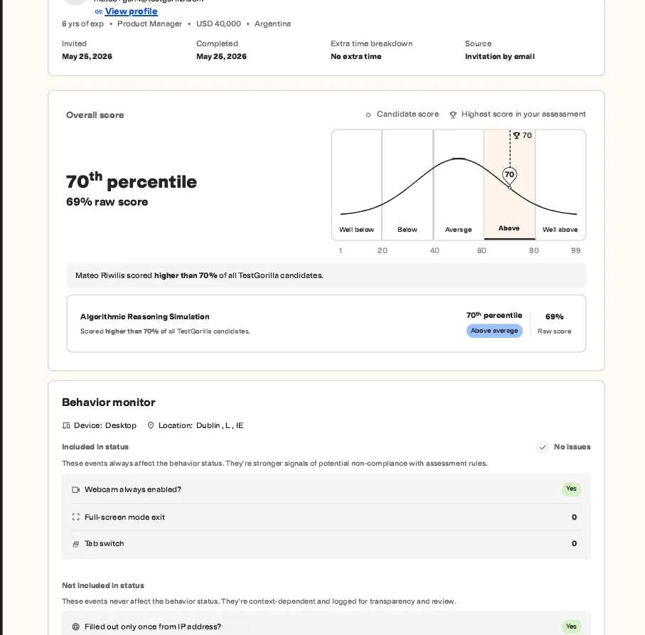Click the Full-screen mode exit count 0
Viewport: 645px width, 635px height.
(575, 518)
